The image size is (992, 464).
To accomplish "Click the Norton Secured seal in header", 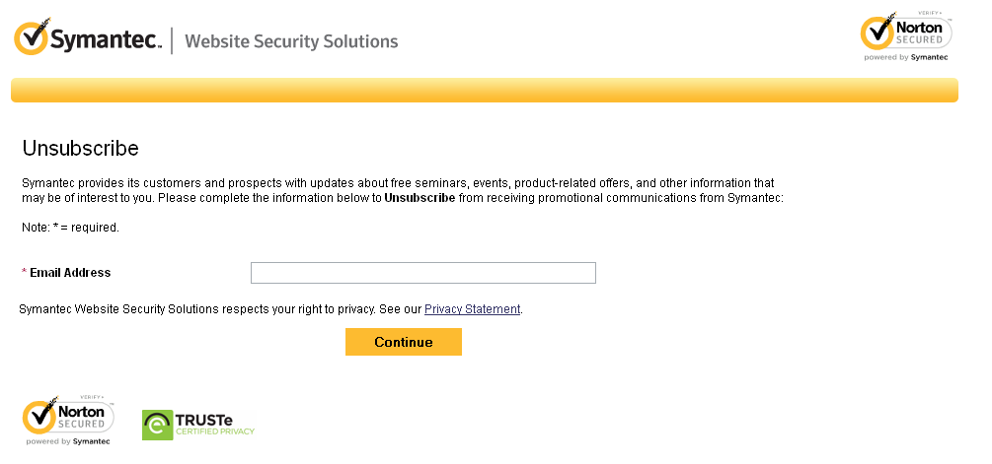I will pyautogui.click(x=905, y=33).
